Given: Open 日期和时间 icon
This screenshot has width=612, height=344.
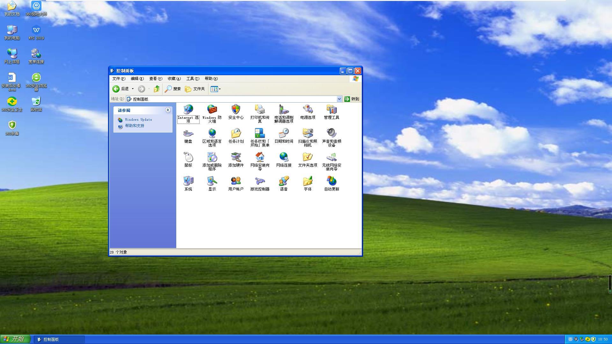Looking at the screenshot, I should (x=284, y=136).
